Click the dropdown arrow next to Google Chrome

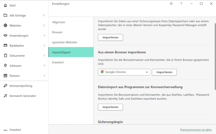pyautogui.click(x=147, y=72)
